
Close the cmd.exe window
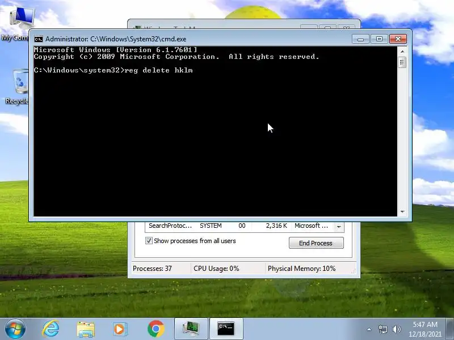(398, 39)
